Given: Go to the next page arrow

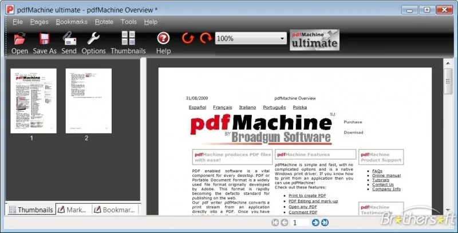Looking at the screenshot, I should coord(315,223).
